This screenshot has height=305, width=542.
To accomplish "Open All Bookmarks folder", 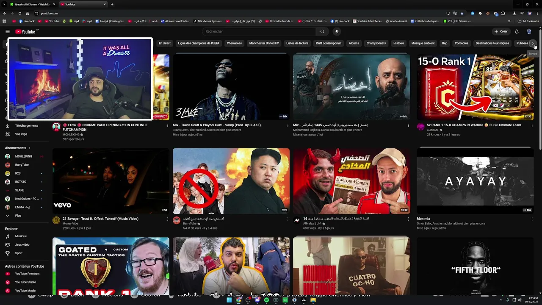I will point(528,21).
